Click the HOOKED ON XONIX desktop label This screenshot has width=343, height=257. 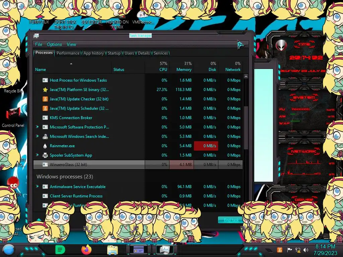pyautogui.click(x=117, y=24)
